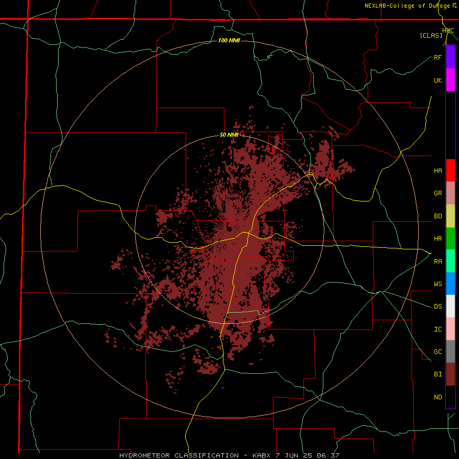
Task: Click the RA legend label
Action: (x=438, y=261)
